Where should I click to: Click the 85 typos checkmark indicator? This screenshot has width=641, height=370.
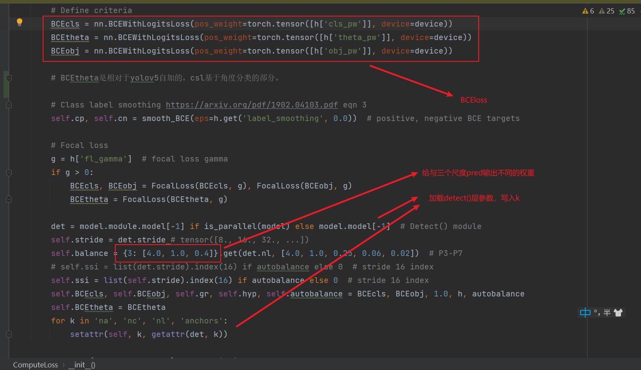click(627, 11)
